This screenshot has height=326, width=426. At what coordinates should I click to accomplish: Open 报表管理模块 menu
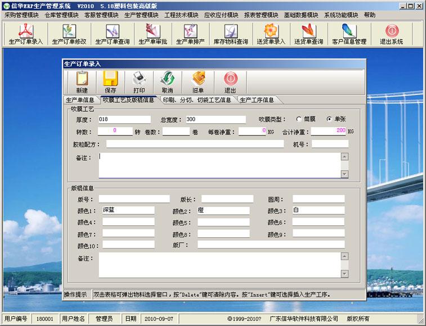point(261,15)
